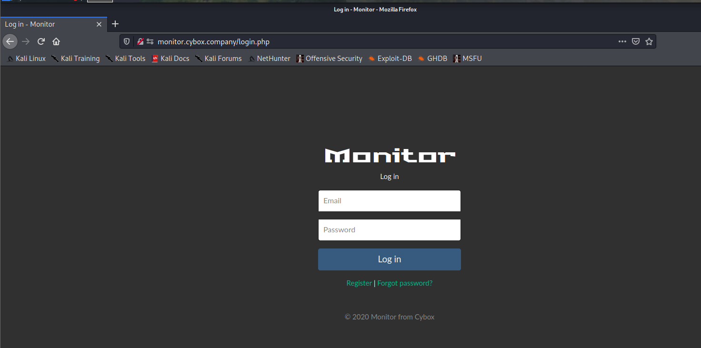Image resolution: width=701 pixels, height=348 pixels.
Task: Open the Firefox home page icon
Action: point(56,41)
